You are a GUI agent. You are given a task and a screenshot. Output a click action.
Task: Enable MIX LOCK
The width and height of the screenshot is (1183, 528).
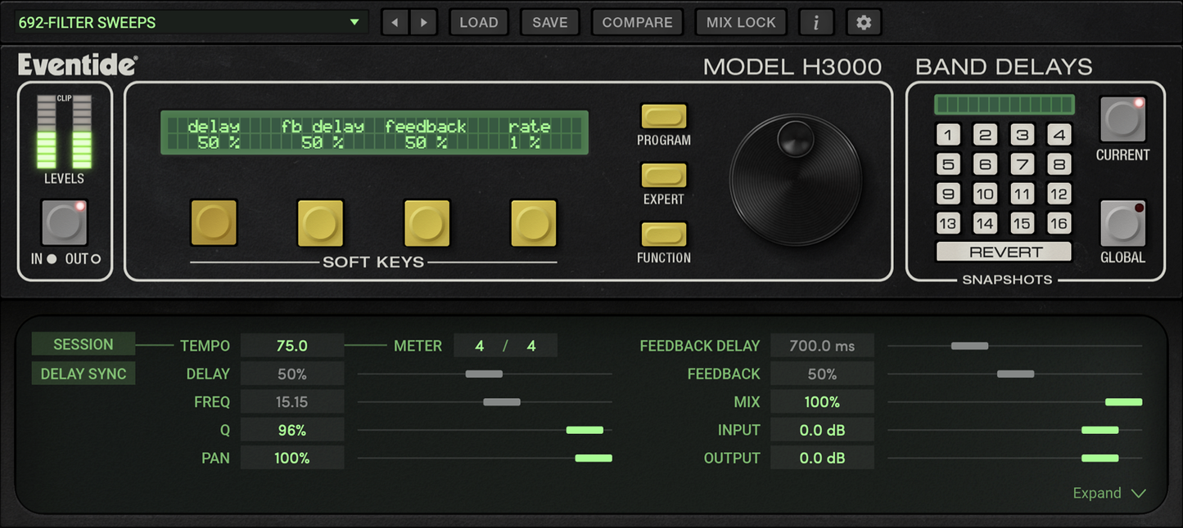tap(741, 22)
